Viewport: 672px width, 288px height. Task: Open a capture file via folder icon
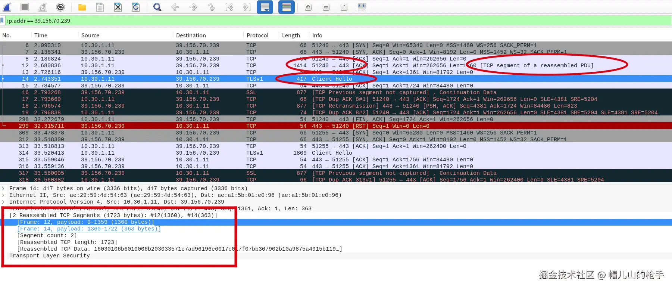tap(82, 7)
